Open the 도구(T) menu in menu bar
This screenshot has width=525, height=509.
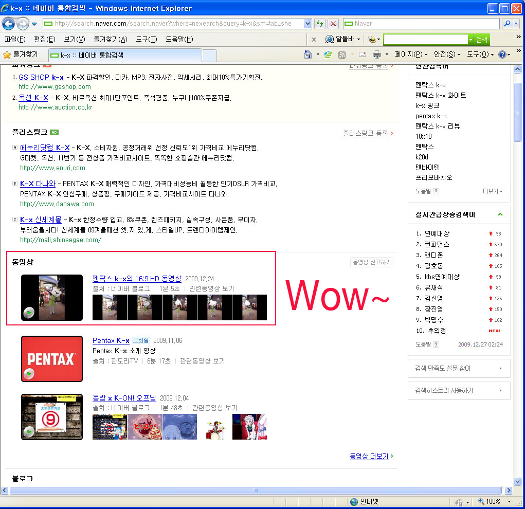[146, 39]
